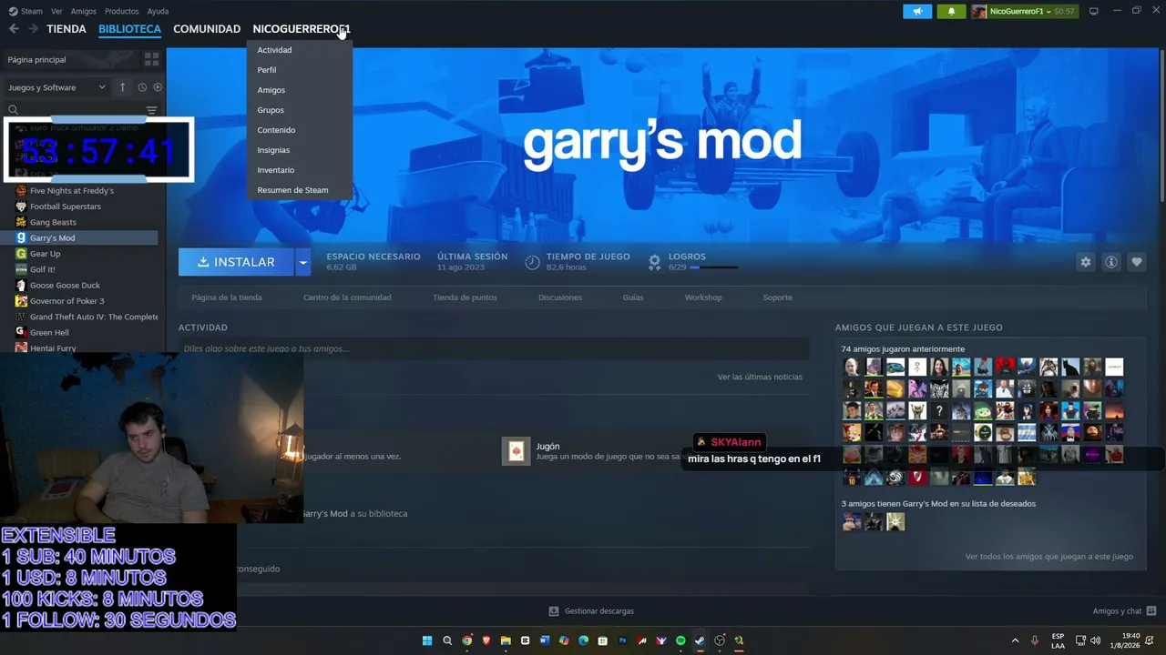Click the activity status input field
Viewport: 1166px width, 655px height.
coord(494,348)
